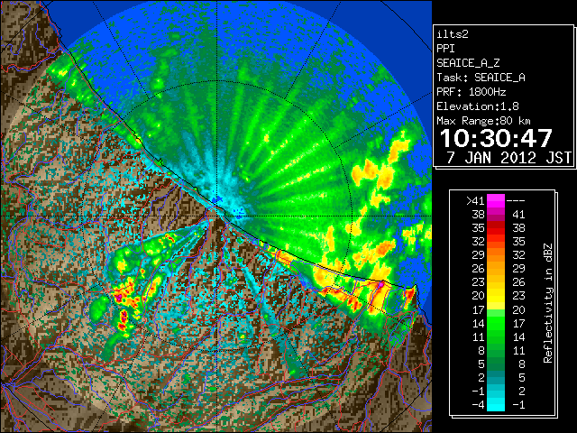This screenshot has height=433, width=577.
Task: Select the '---' legend upper bound
Action: point(516,200)
